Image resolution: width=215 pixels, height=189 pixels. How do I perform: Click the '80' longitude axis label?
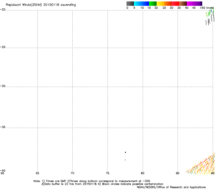[143, 173]
